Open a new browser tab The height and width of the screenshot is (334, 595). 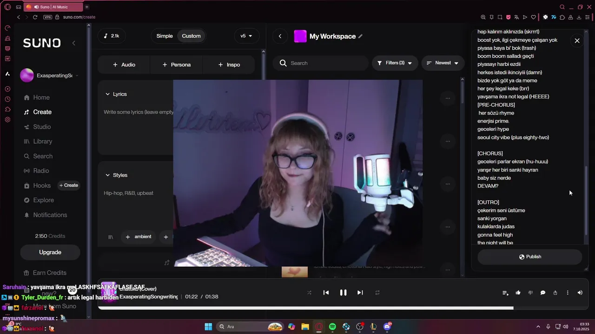point(86,7)
